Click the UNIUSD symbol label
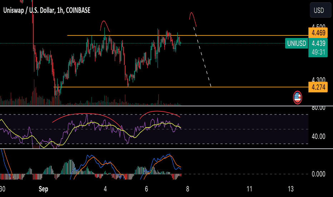Screen dimensions: 333x197 click(x=297, y=43)
